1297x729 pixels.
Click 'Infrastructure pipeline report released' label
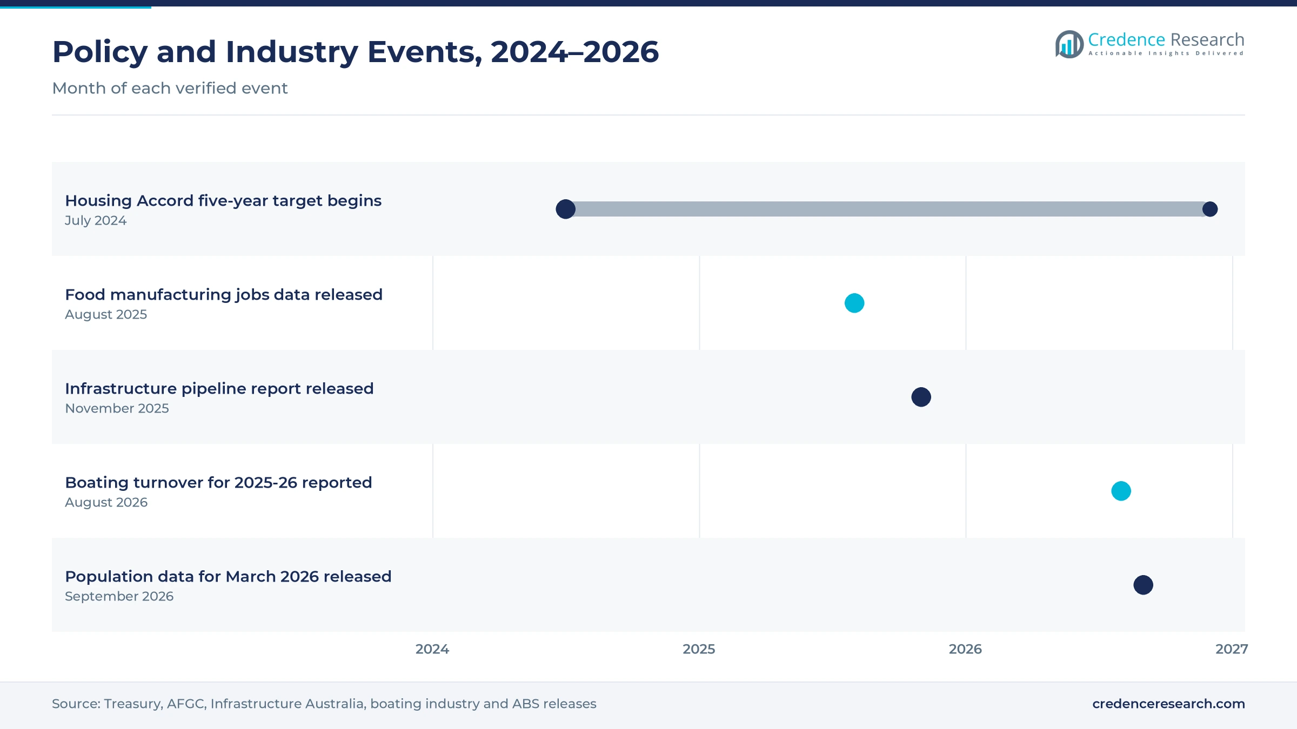coord(219,388)
